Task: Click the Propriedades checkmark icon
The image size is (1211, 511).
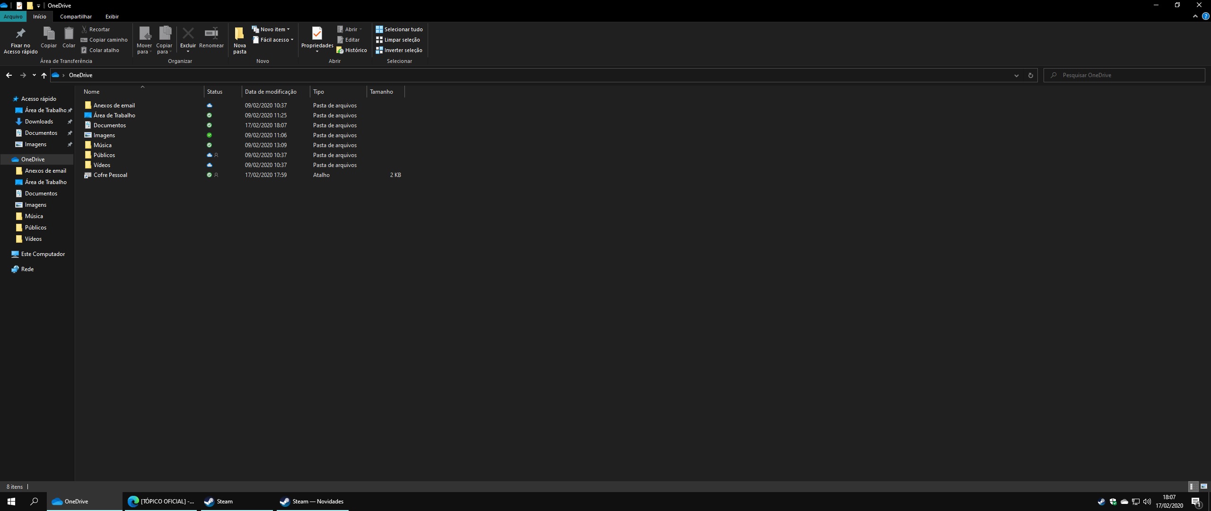Action: [x=317, y=34]
